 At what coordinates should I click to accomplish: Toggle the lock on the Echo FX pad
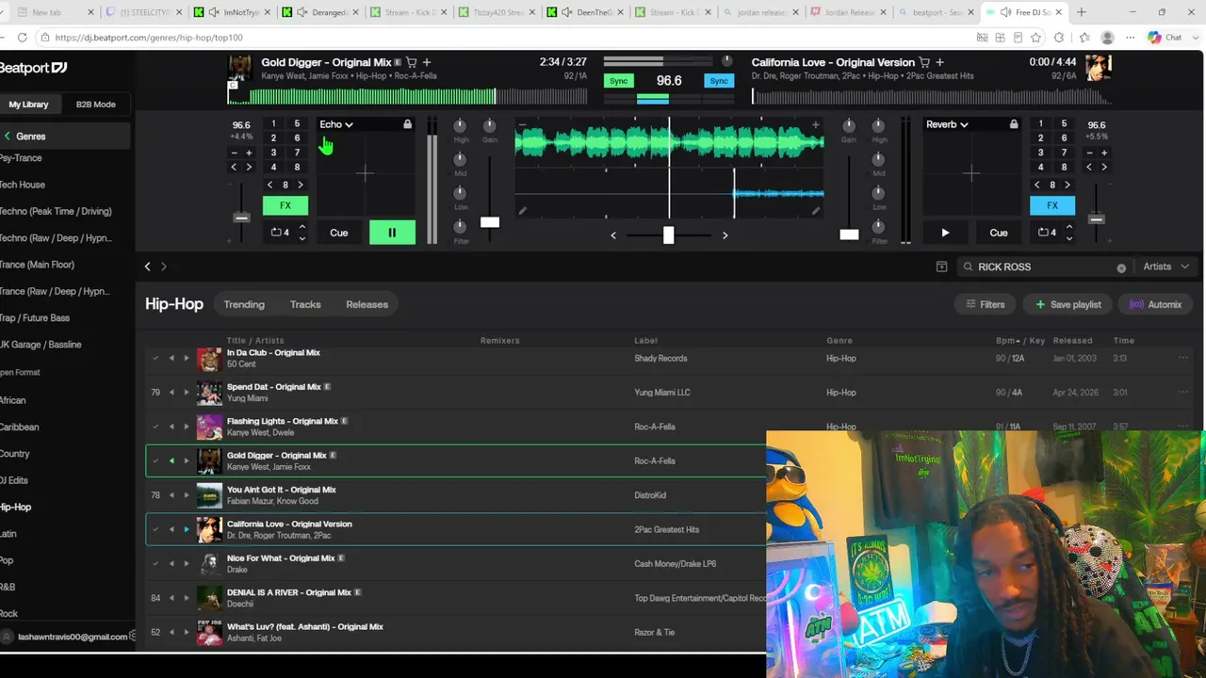(407, 124)
